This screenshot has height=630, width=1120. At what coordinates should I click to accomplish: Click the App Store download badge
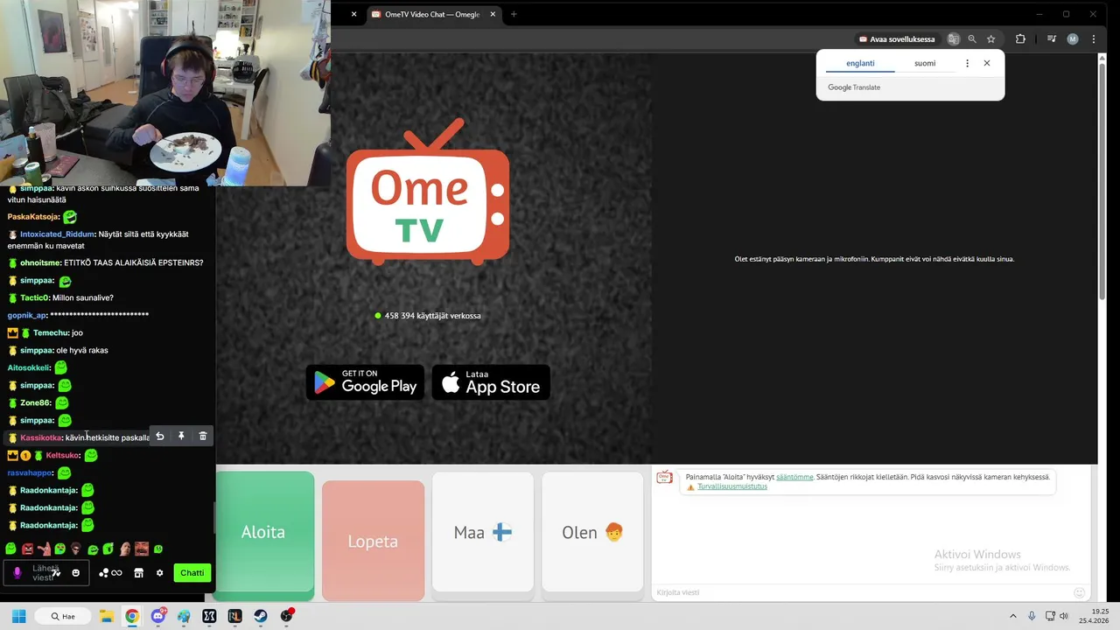[x=491, y=382]
